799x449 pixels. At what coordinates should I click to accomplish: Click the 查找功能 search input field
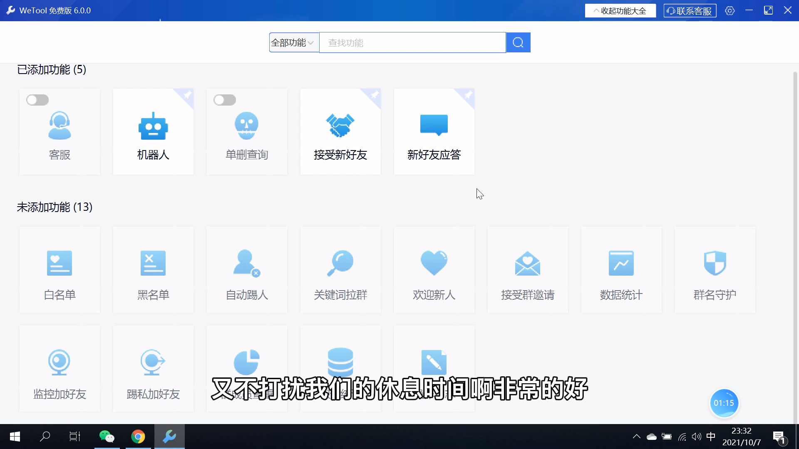point(412,42)
